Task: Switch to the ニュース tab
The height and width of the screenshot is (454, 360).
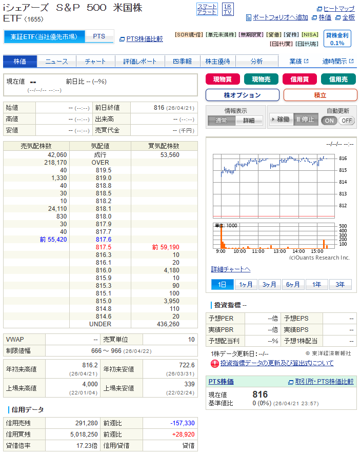Action: (56, 62)
